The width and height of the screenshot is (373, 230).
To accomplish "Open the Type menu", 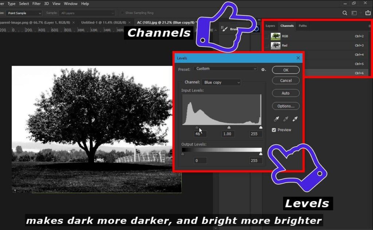I will coord(11,4).
